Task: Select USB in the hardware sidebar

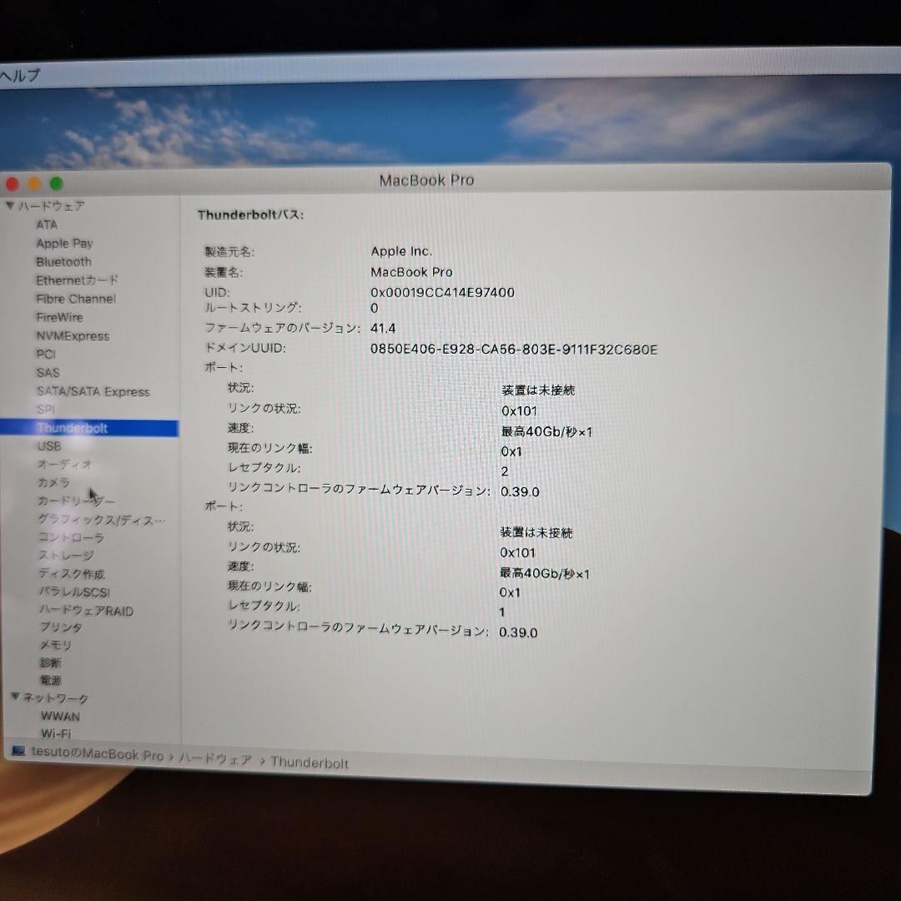Action: tap(48, 445)
